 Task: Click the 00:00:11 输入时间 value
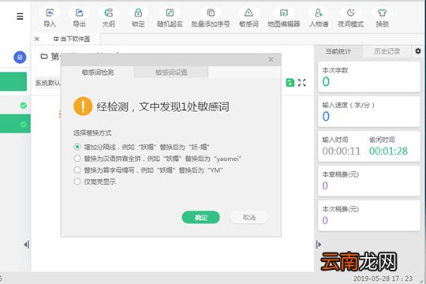(x=342, y=151)
